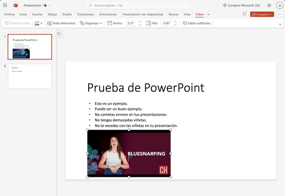
Task: Click the Ancho width field
Action: pos(131,23)
